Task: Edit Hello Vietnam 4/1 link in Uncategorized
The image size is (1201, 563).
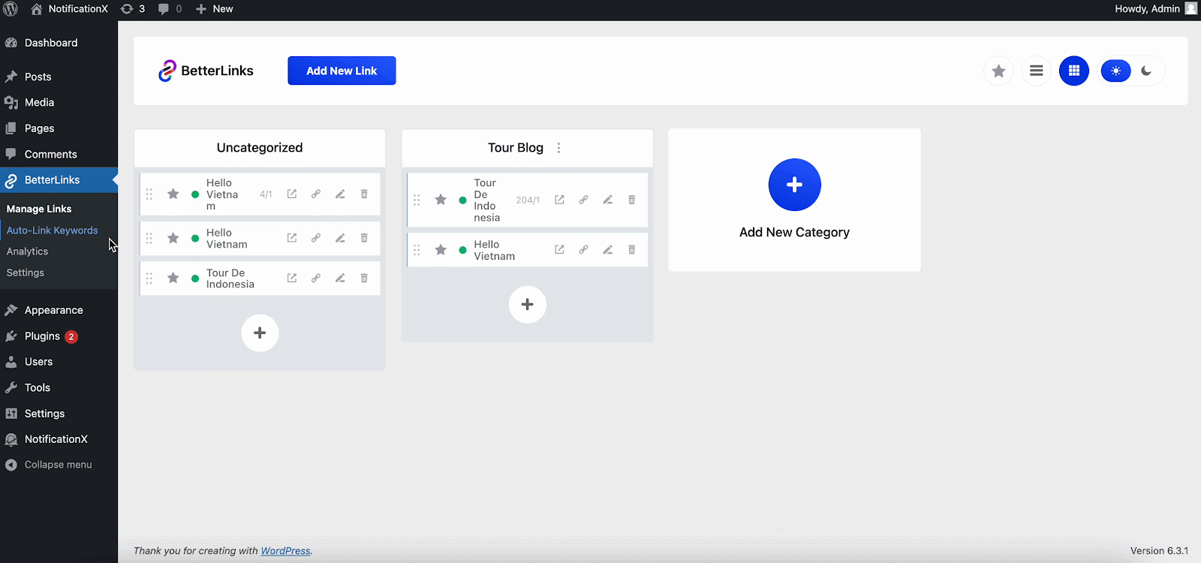Action: tap(340, 194)
